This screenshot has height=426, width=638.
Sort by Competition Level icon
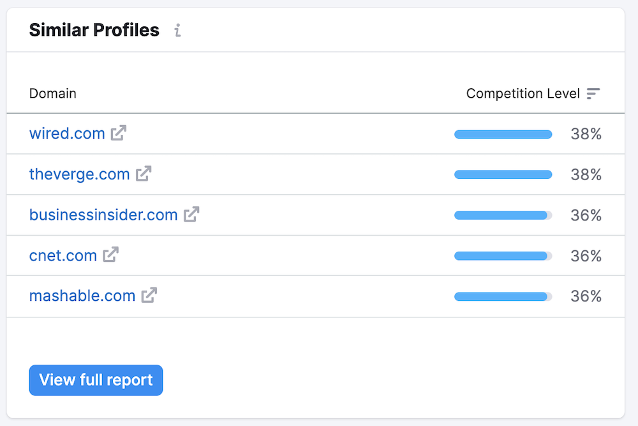[x=593, y=94]
